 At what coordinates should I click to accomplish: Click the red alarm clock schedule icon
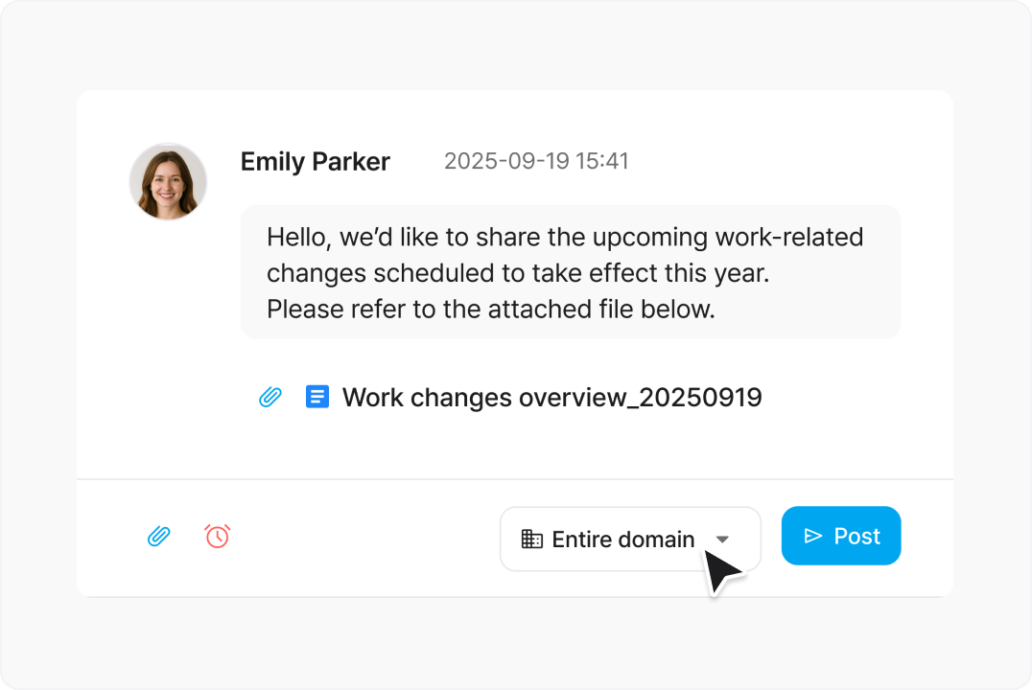[218, 537]
